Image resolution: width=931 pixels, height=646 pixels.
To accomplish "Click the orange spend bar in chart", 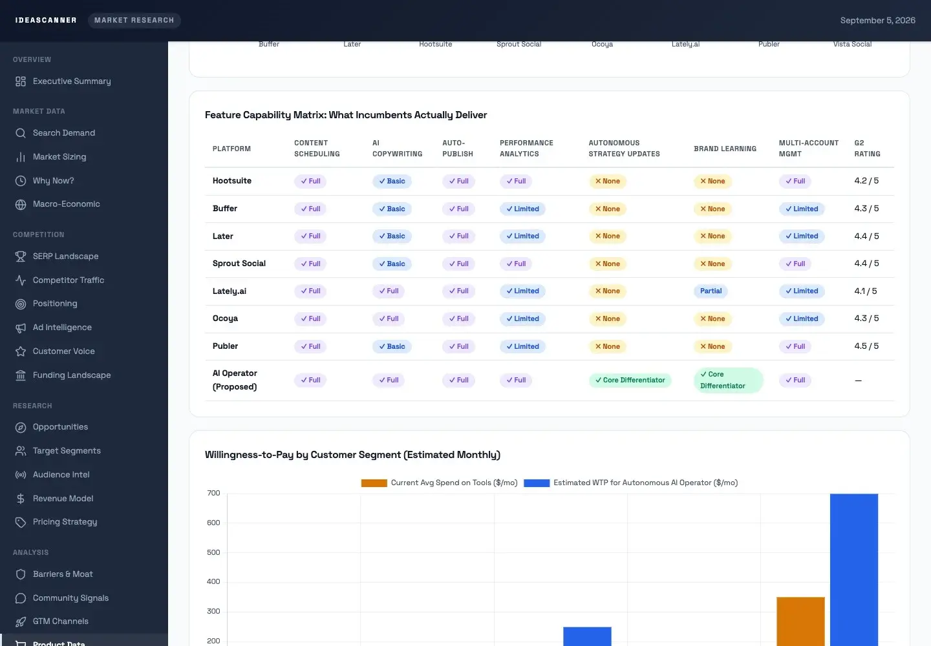I will tap(800, 621).
